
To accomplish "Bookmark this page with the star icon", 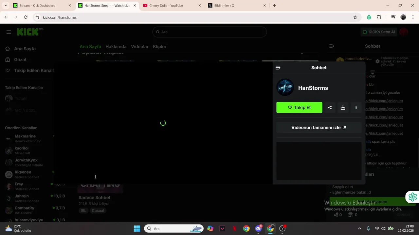I will (x=355, y=17).
